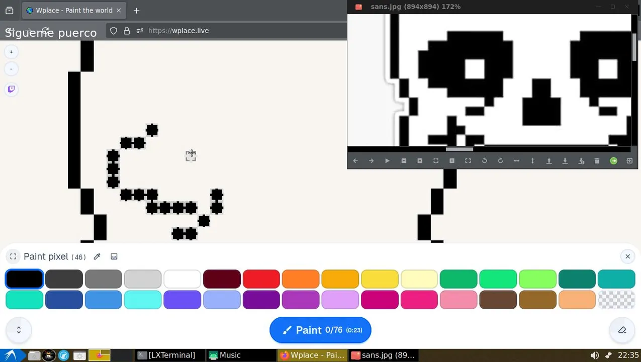Save image as a new file
The height and width of the screenshot is (362, 641).
pyautogui.click(x=581, y=161)
